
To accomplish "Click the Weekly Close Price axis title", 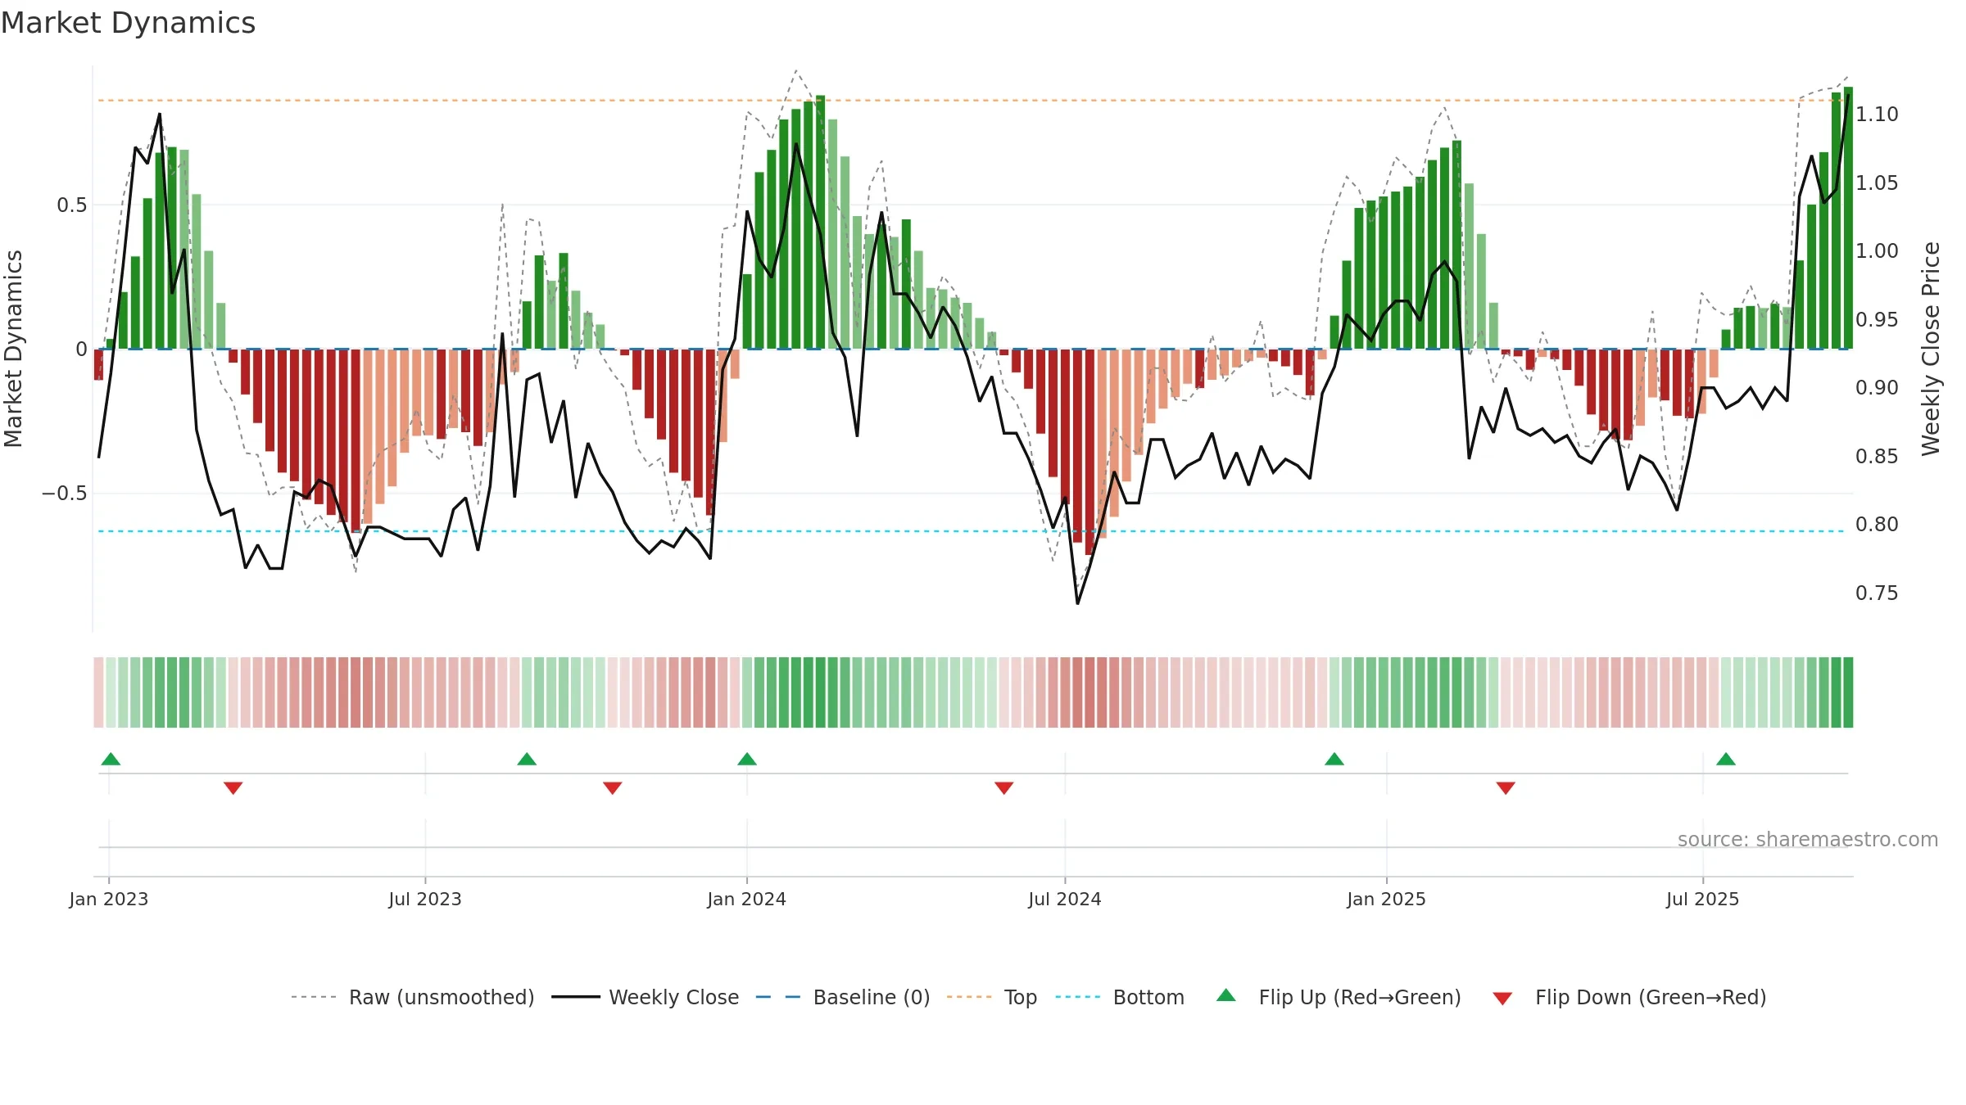I will (1932, 349).
